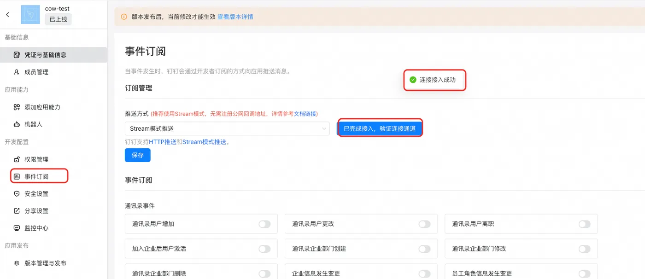This screenshot has height=279, width=645.
Task: Click the 凭证与基础信息 icon
Action: tap(17, 55)
